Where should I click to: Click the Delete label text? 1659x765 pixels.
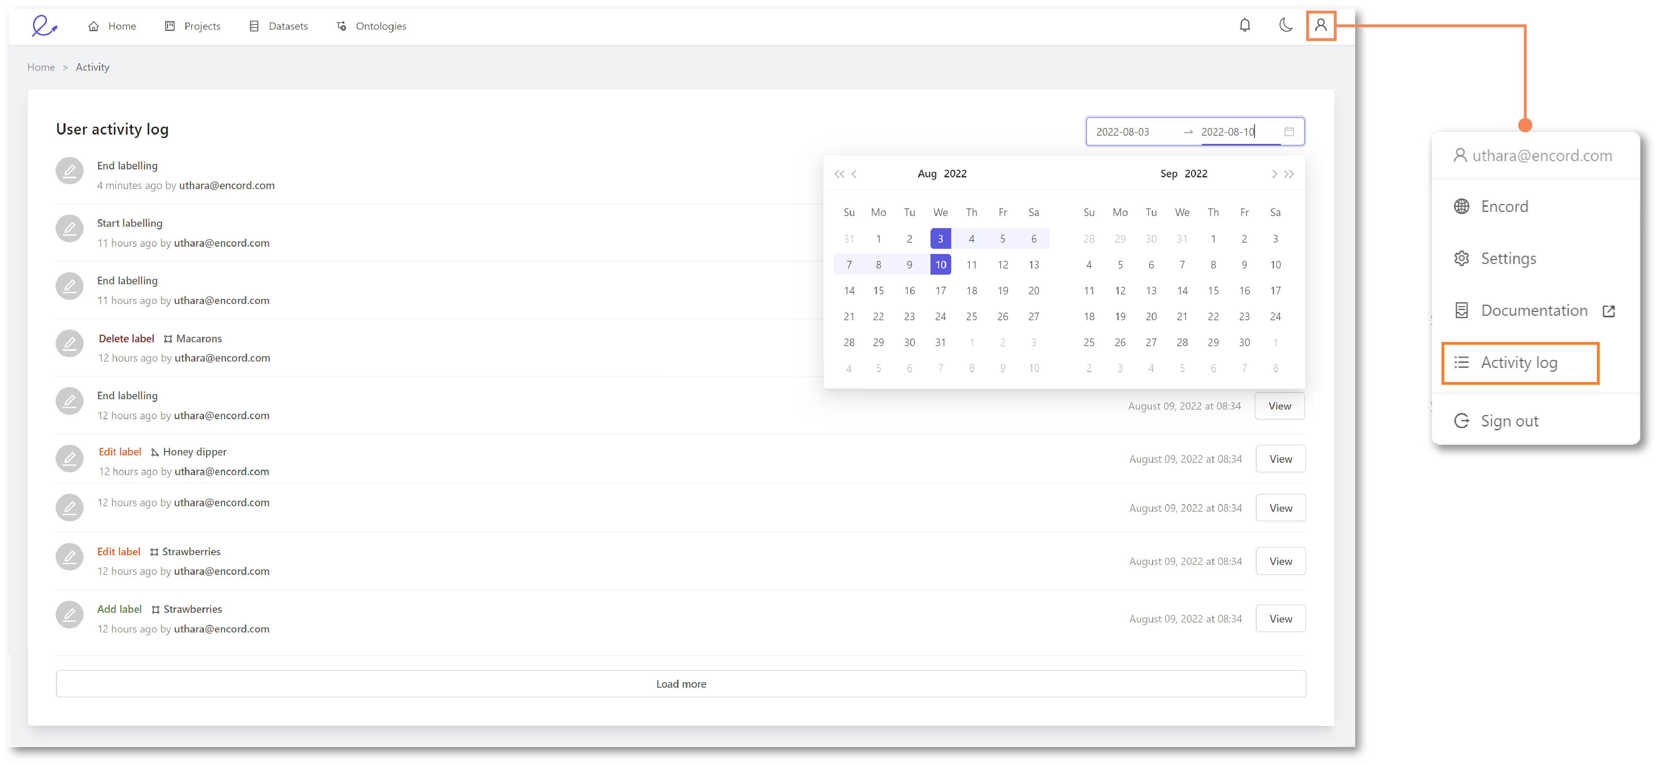(126, 339)
